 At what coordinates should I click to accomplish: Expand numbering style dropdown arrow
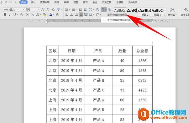(76, 10)
